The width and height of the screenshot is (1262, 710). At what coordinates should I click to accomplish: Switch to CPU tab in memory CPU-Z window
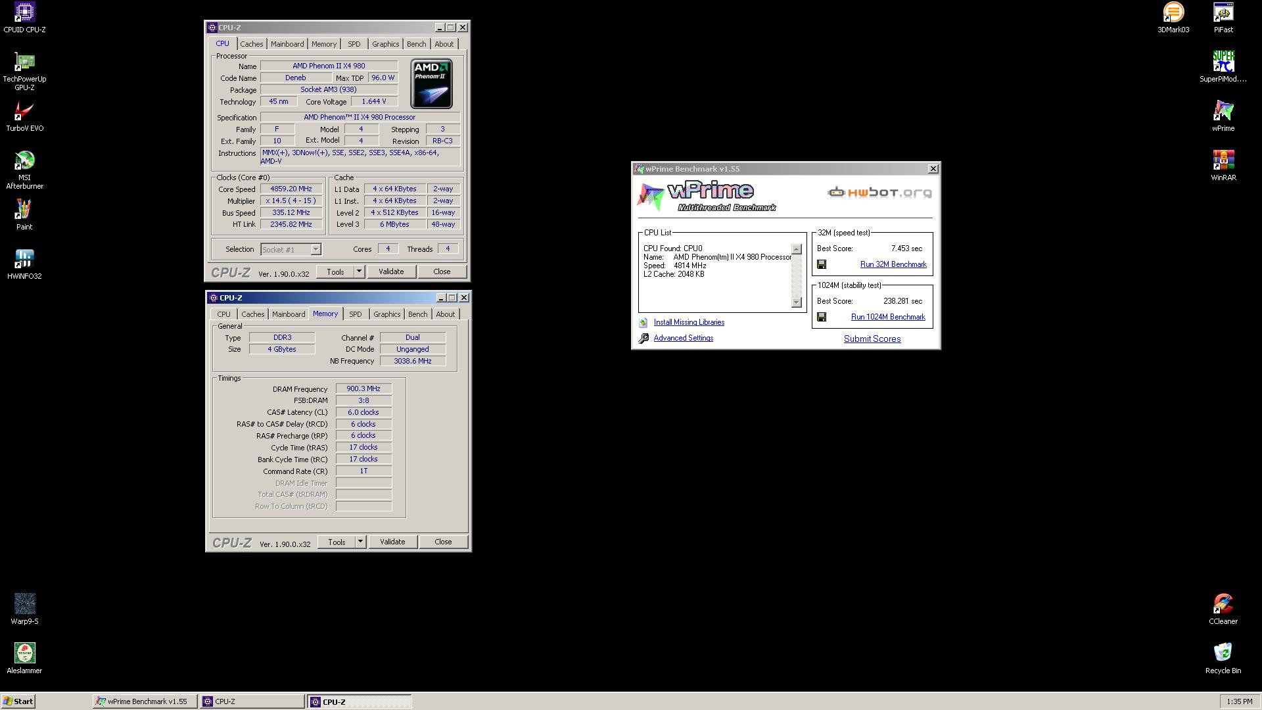coord(223,314)
